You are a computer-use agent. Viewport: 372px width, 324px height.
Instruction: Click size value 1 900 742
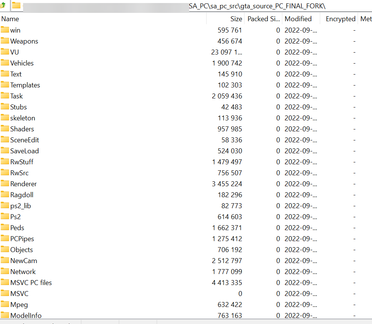point(227,63)
